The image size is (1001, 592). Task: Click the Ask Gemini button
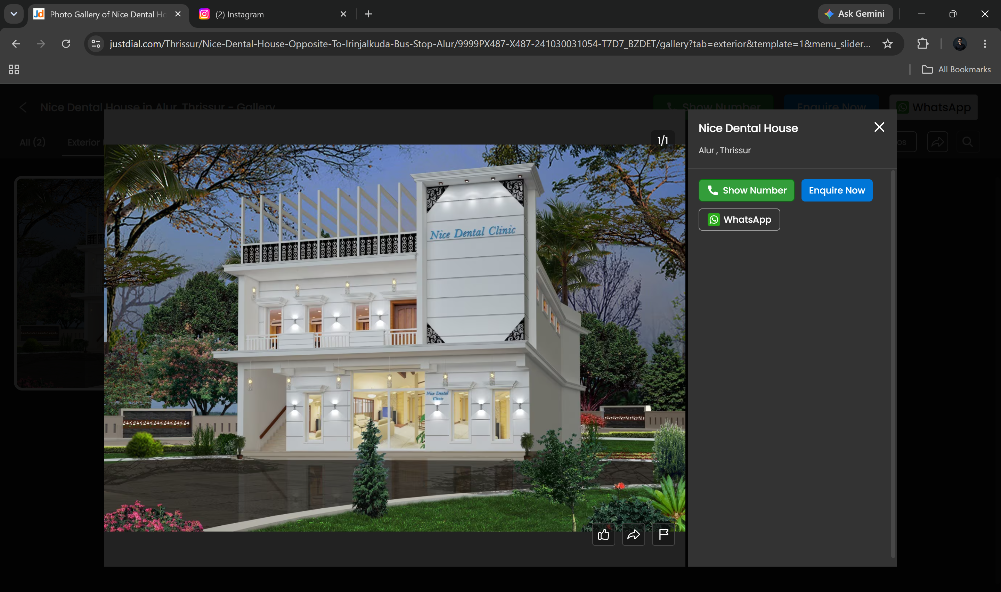click(x=855, y=14)
